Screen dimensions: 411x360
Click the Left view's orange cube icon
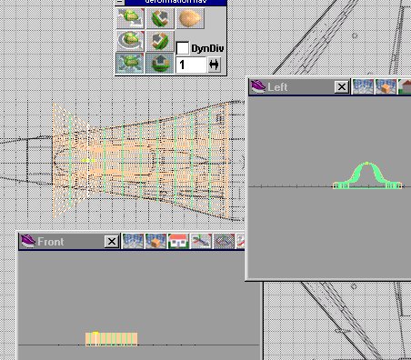click(x=386, y=86)
